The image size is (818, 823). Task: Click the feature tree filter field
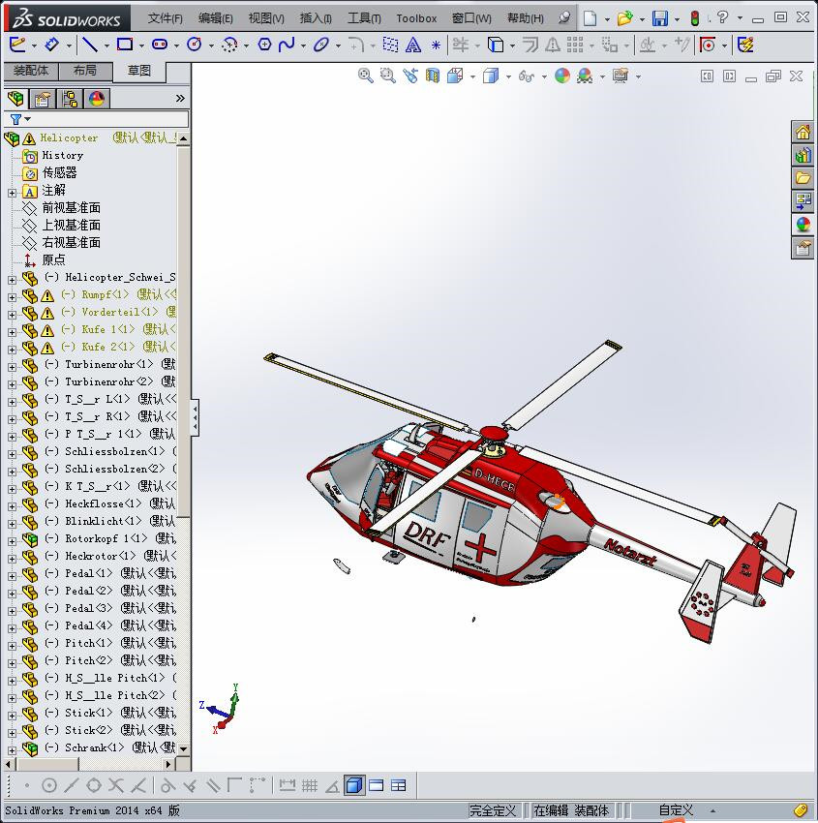click(x=96, y=119)
